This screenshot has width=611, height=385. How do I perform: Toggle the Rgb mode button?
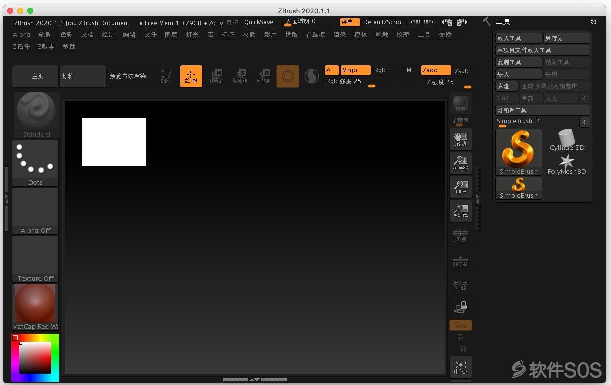[387, 70]
